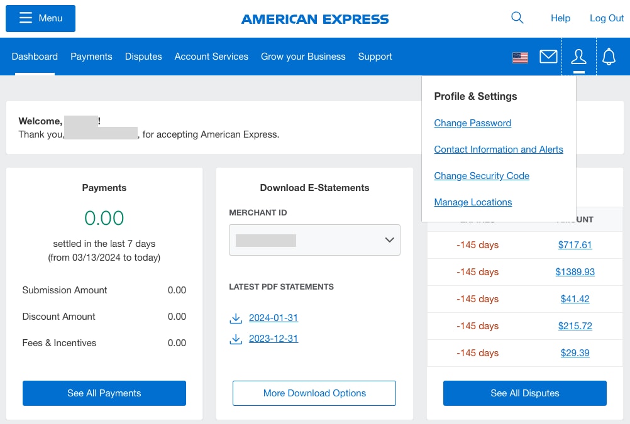
Task: Click See All Payments
Action: [x=104, y=393]
